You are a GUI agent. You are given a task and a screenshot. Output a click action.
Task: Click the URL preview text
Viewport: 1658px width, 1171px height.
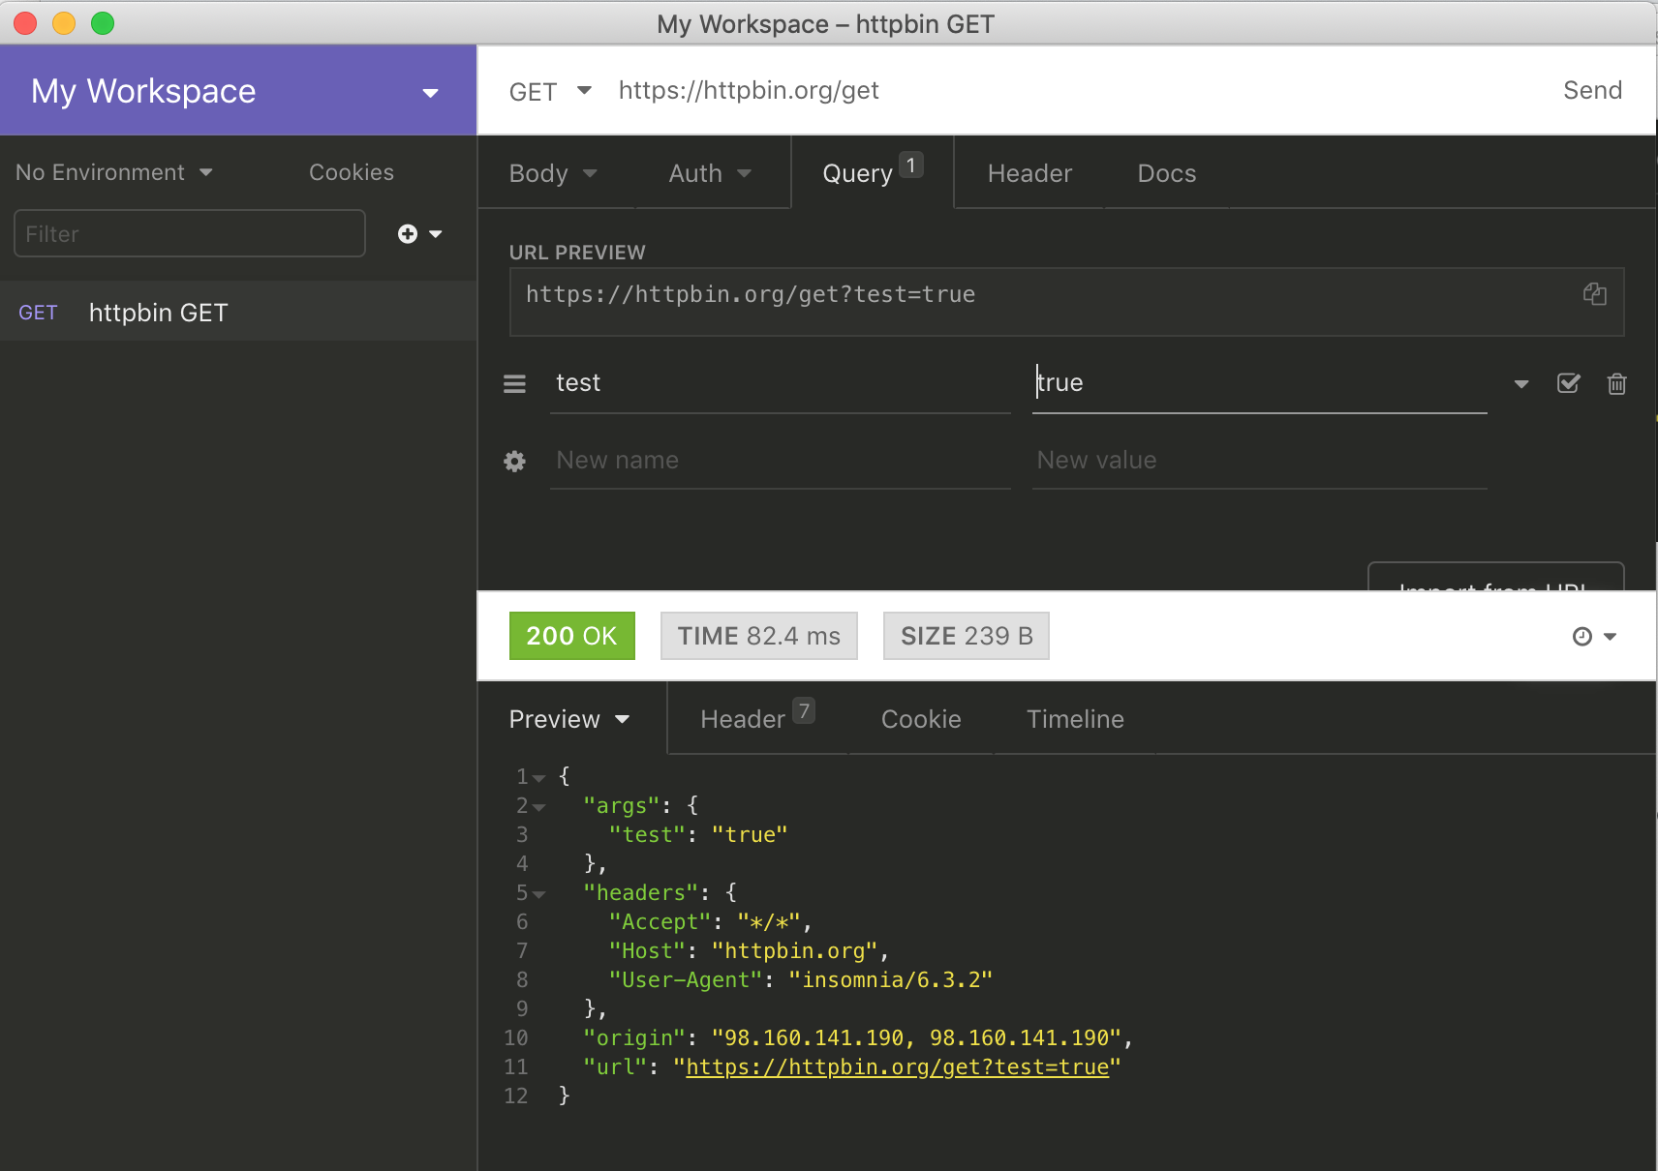pyautogui.click(x=751, y=294)
